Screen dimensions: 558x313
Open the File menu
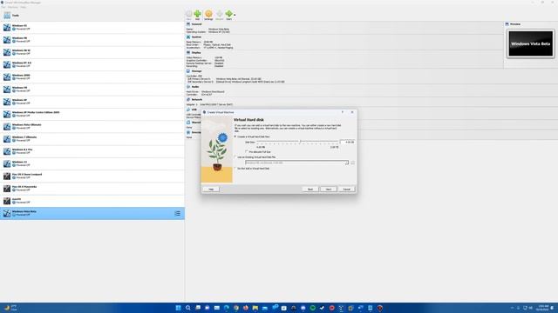pos(3,7)
